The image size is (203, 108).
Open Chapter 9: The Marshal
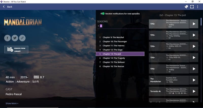(x=120, y=37)
